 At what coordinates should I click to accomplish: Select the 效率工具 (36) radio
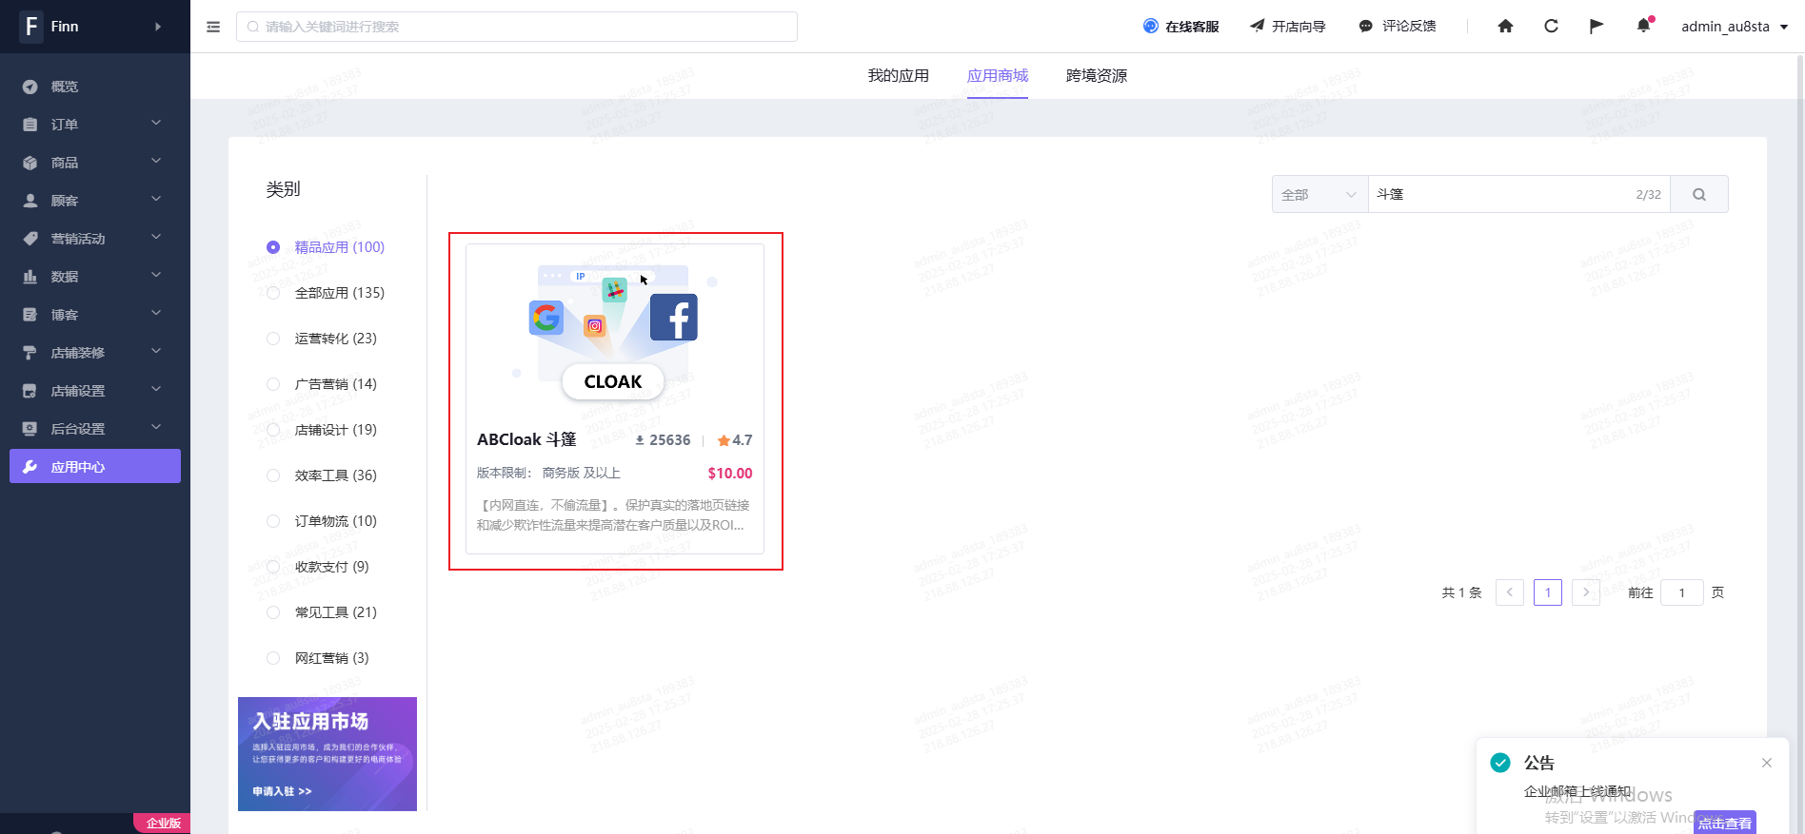273,475
